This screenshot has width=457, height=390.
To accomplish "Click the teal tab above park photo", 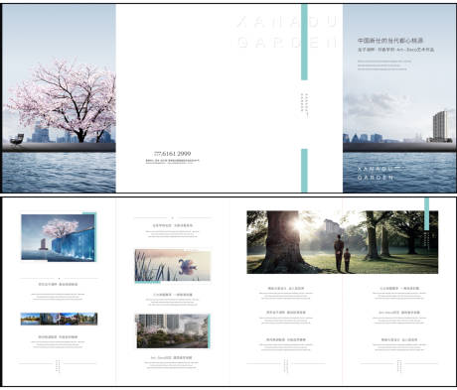I will click(x=426, y=213).
